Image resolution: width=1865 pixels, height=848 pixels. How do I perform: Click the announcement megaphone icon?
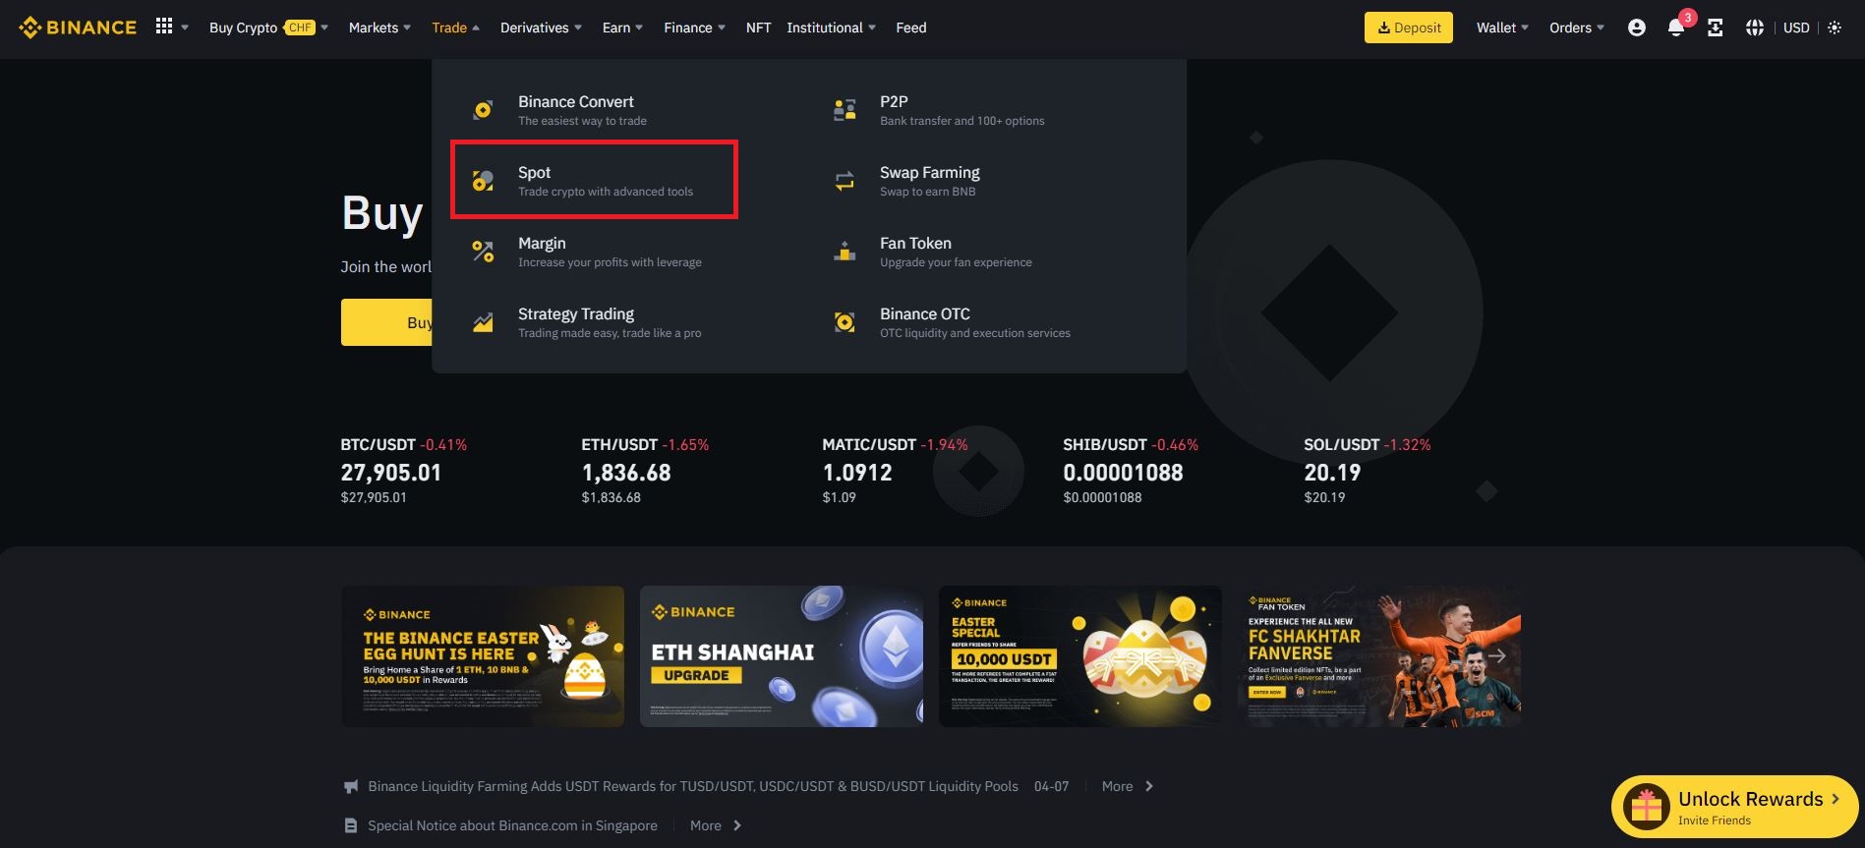click(x=351, y=786)
